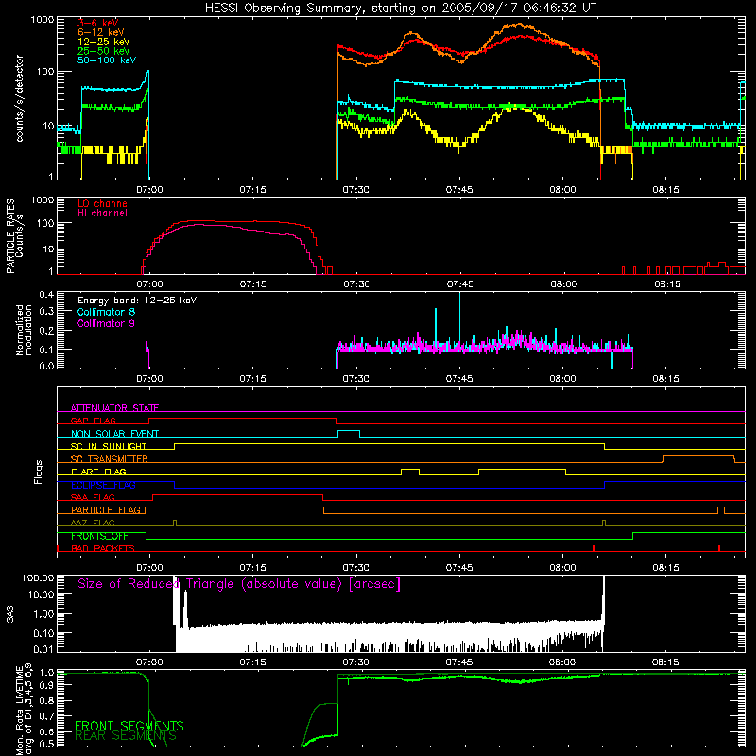Select the Collimator 9 legend label
756x756 pixels.
point(106,323)
